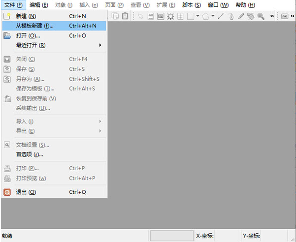This screenshot has height=242, width=296.
Task: Choose 采集输出 (U)... entry
Action: [x=54, y=108]
